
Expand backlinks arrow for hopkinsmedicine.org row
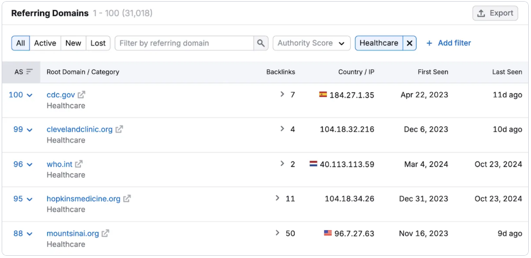pos(277,198)
